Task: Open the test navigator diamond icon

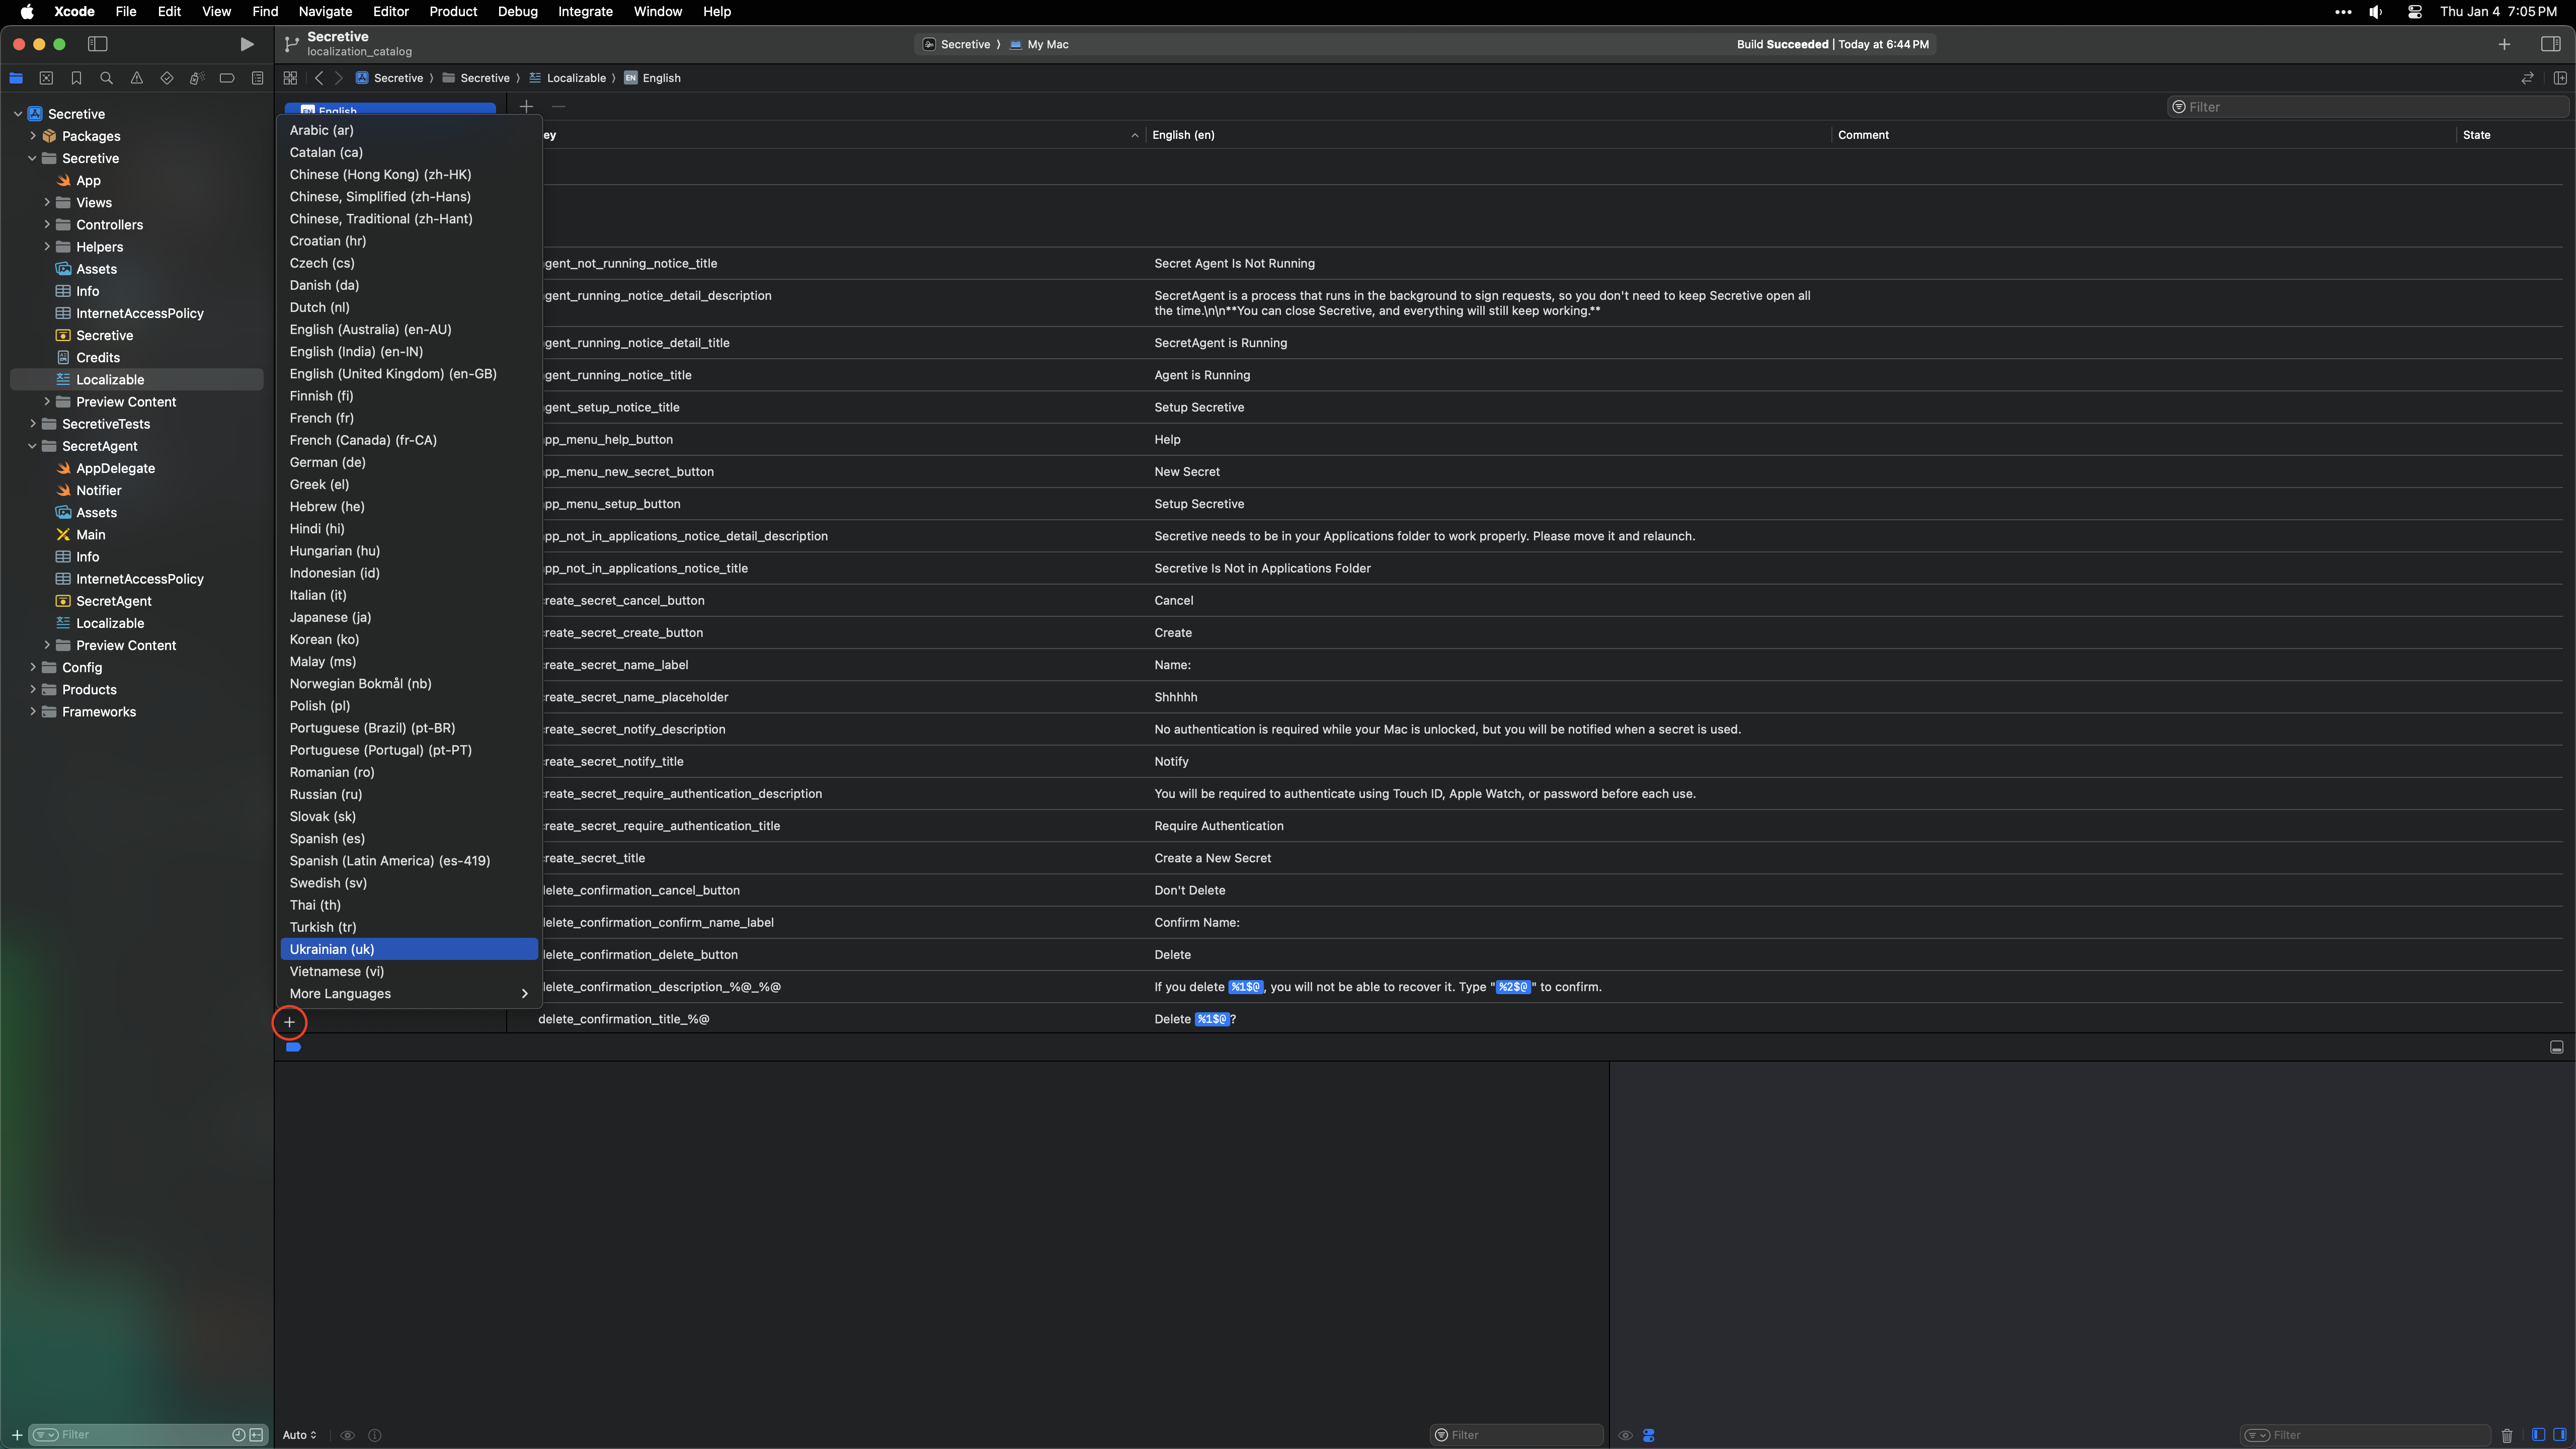Action: tap(167, 78)
